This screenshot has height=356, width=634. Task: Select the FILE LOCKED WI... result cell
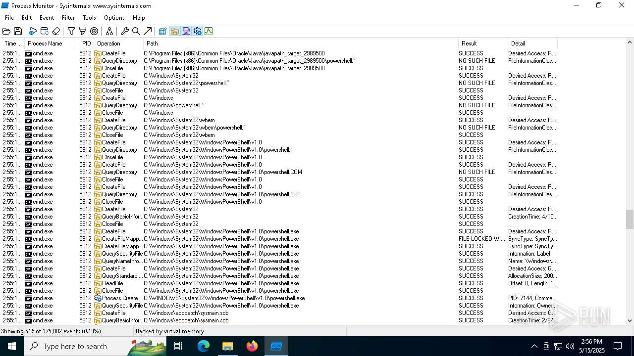point(482,239)
